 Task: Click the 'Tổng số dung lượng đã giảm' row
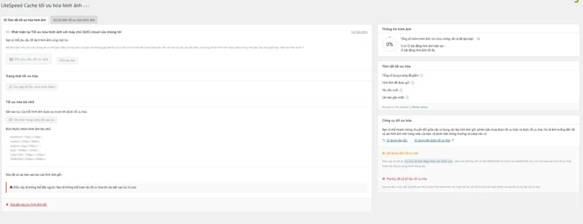[x=403, y=76]
